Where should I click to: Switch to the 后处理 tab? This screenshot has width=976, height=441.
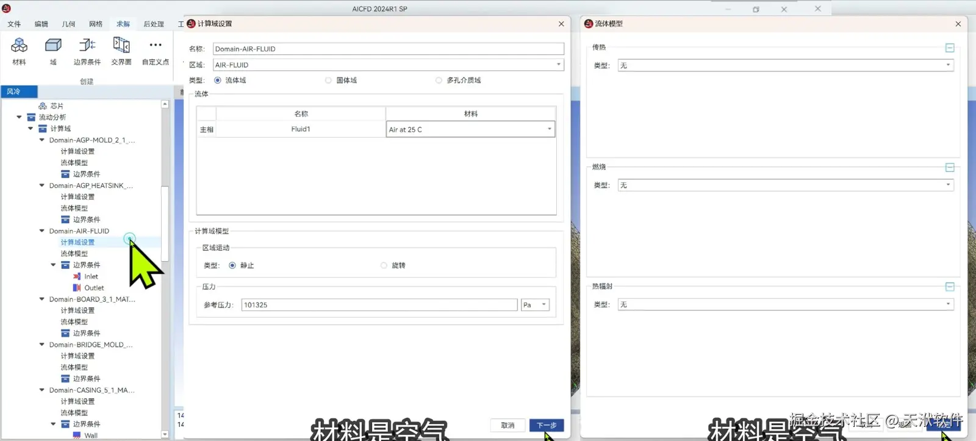click(x=154, y=24)
